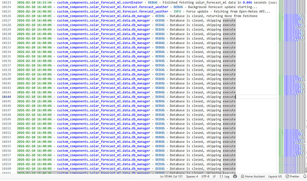The height and width of the screenshot is (181, 307).
Task: Click DEBUG label on line 10146
Action: coord(160,106)
